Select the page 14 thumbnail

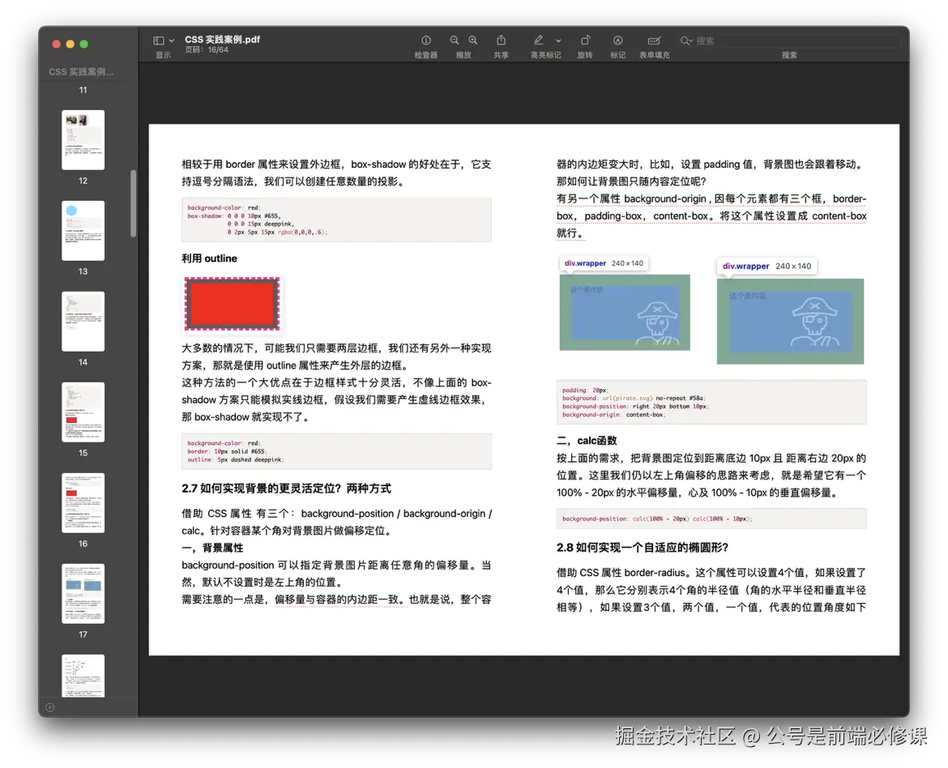point(82,321)
